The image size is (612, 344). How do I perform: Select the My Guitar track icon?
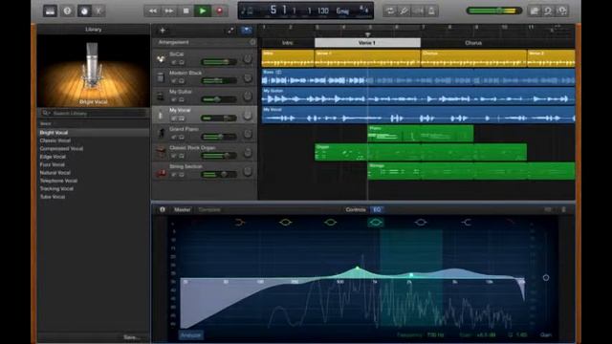pos(161,96)
